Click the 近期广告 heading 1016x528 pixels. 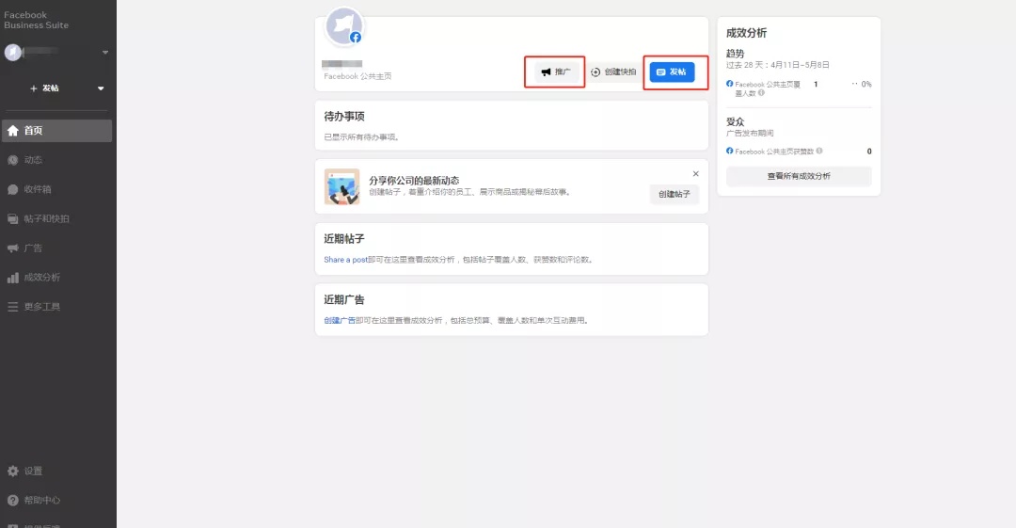(x=344, y=299)
